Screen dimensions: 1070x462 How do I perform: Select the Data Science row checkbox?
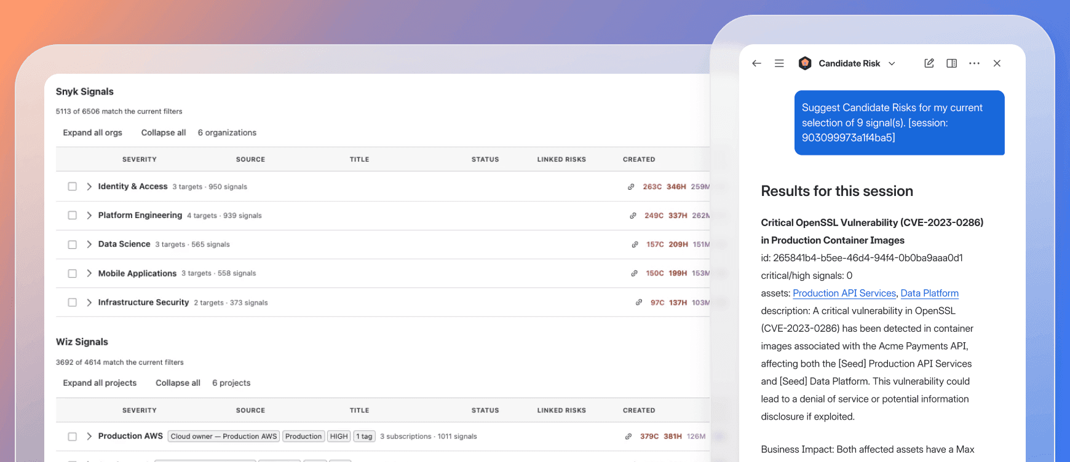pos(73,245)
